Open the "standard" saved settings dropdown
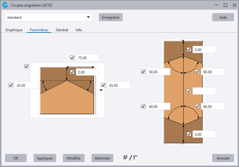 pyautogui.click(x=88, y=17)
